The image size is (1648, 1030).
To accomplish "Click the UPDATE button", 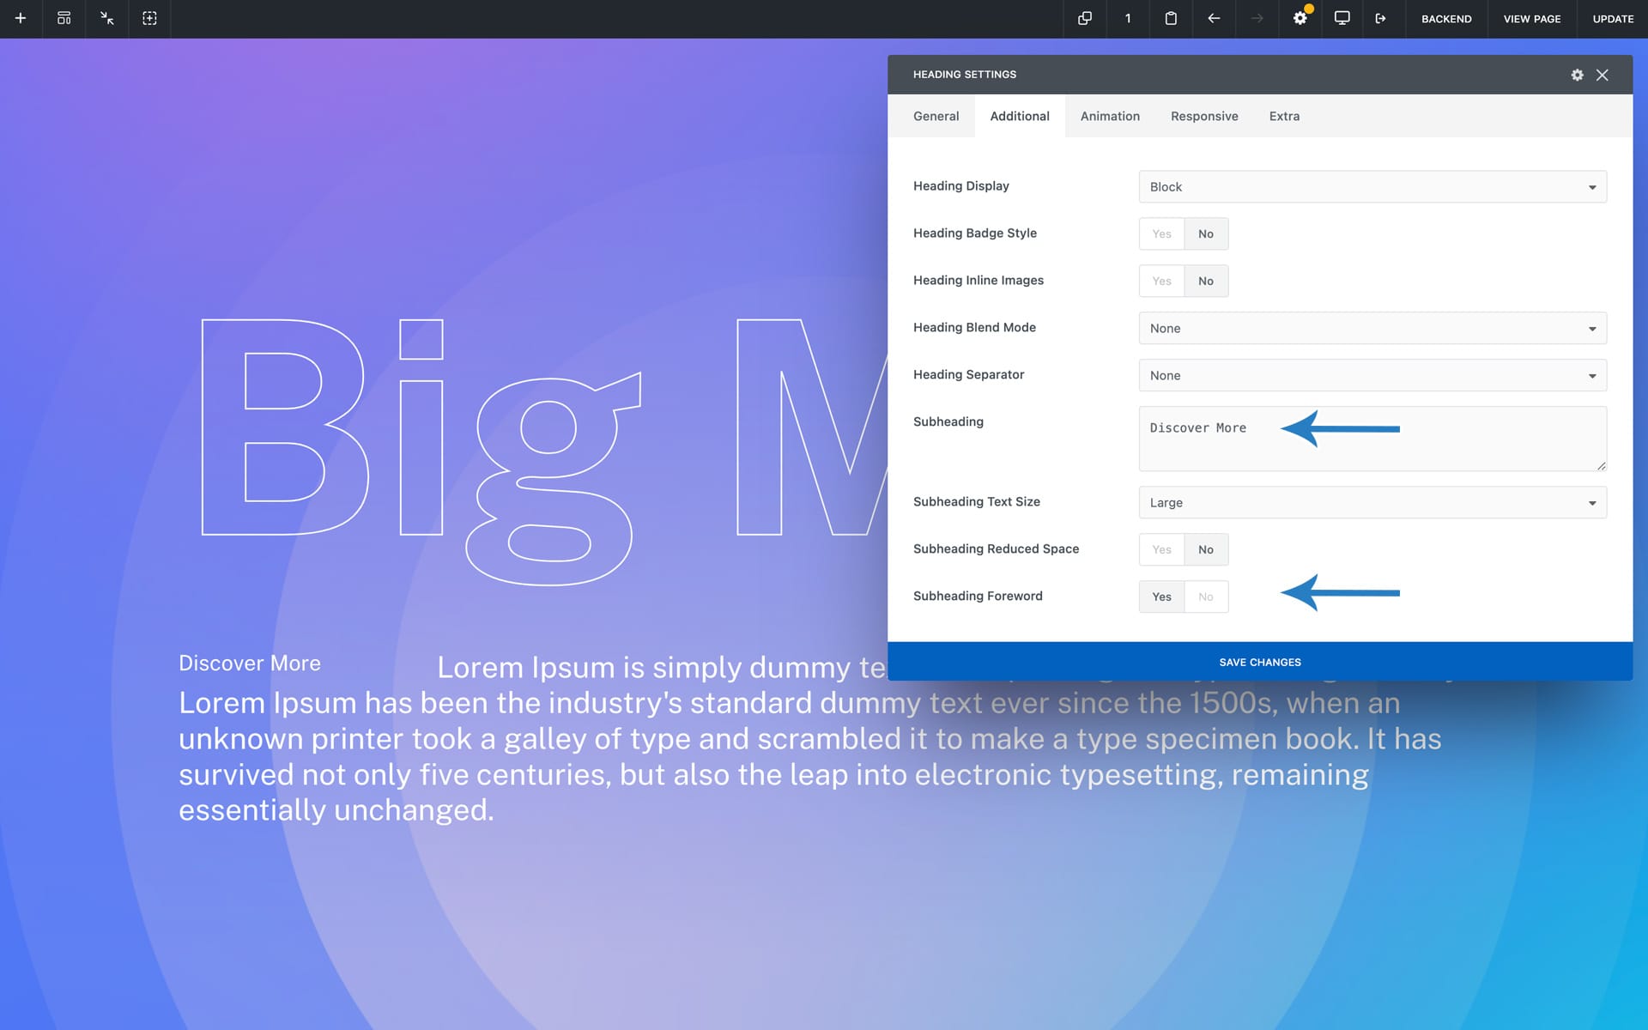I will 1613,19.
